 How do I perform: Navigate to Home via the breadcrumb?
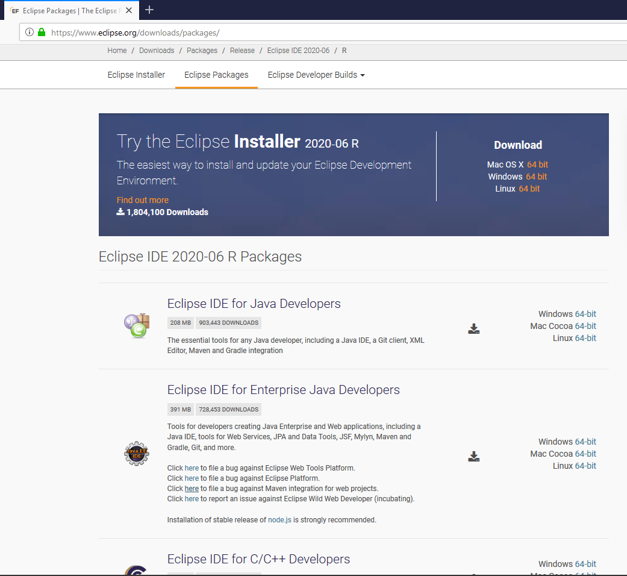[x=117, y=51]
